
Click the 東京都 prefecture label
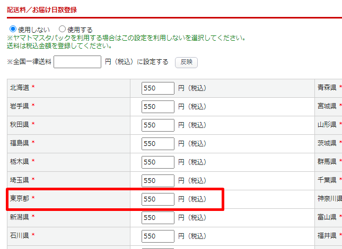20,199
